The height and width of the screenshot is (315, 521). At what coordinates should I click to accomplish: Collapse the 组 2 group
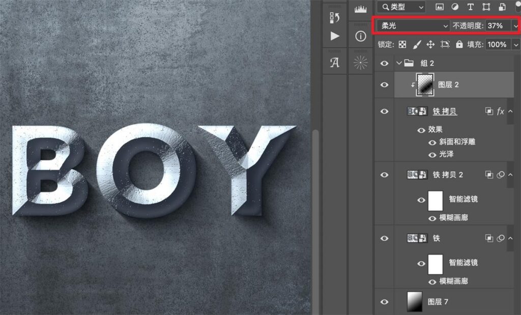399,63
